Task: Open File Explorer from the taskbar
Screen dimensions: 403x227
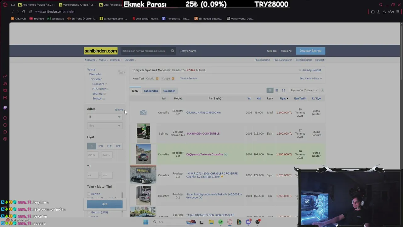Action: 211,222
